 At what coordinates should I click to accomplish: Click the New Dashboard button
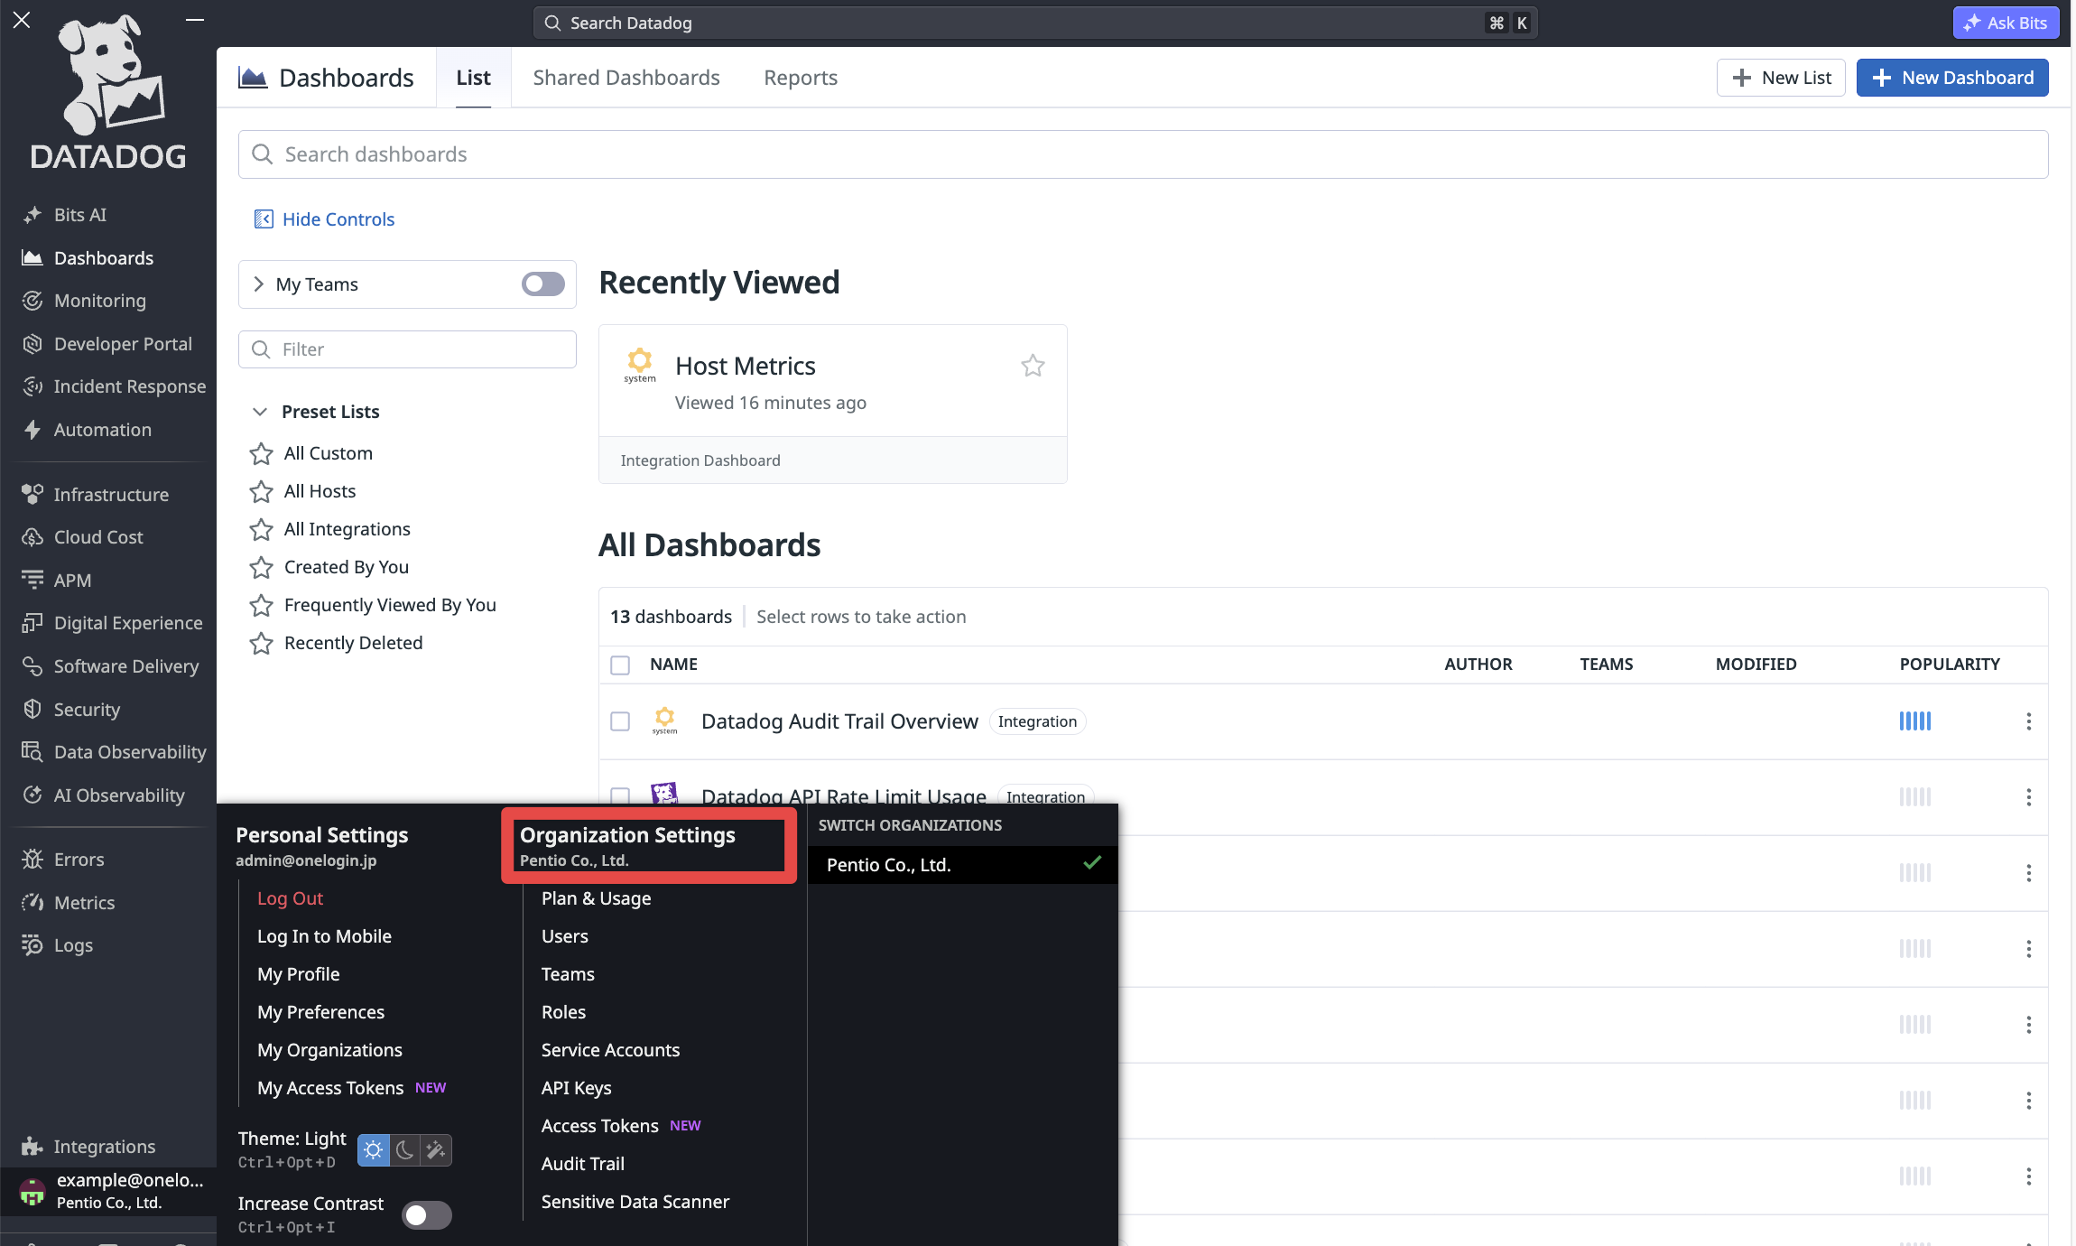1952,78
